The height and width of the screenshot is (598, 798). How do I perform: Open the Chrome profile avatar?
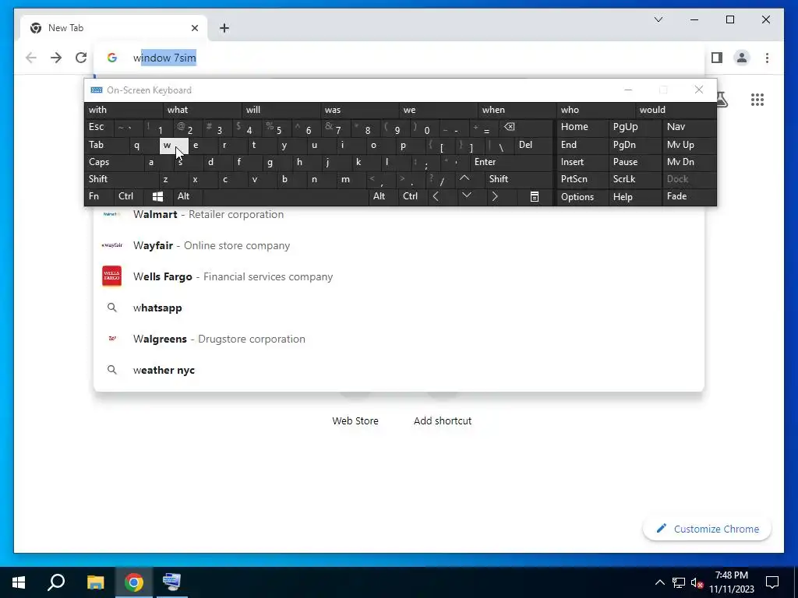(742, 58)
